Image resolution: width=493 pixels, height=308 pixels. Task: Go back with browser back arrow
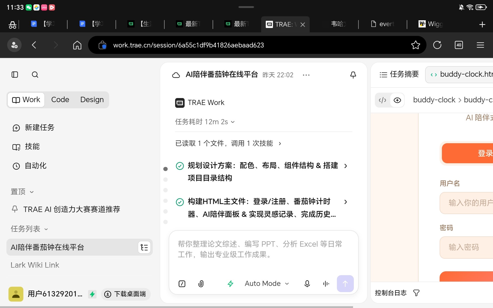coord(34,45)
